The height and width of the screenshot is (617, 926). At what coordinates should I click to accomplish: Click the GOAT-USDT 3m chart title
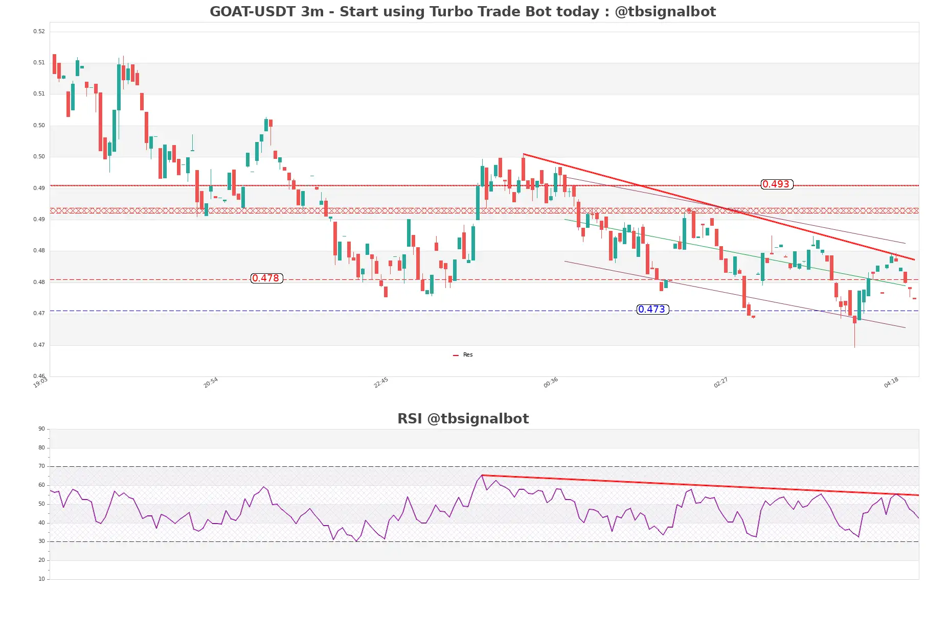pyautogui.click(x=463, y=11)
